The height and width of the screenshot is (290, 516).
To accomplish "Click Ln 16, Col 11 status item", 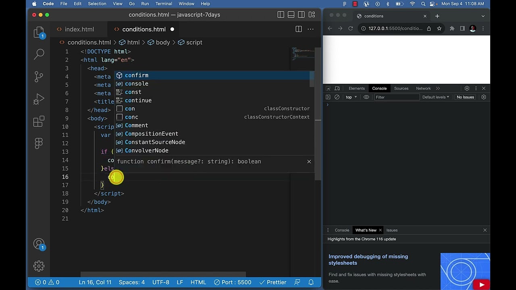I will [95, 282].
